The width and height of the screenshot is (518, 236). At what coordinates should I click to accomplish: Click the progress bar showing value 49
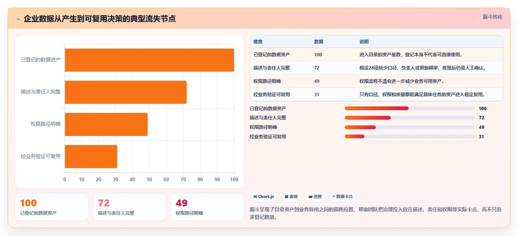tap(410, 127)
